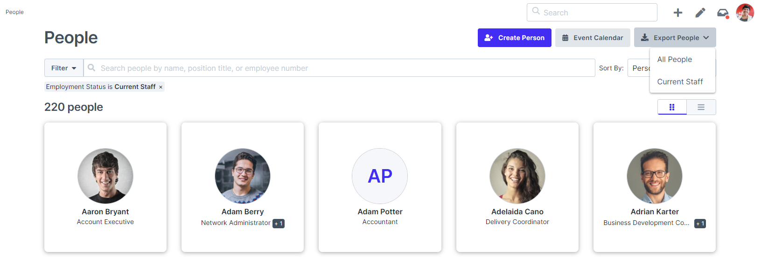Choose Current Staff export option
This screenshot has height=259, width=761.
pyautogui.click(x=680, y=82)
